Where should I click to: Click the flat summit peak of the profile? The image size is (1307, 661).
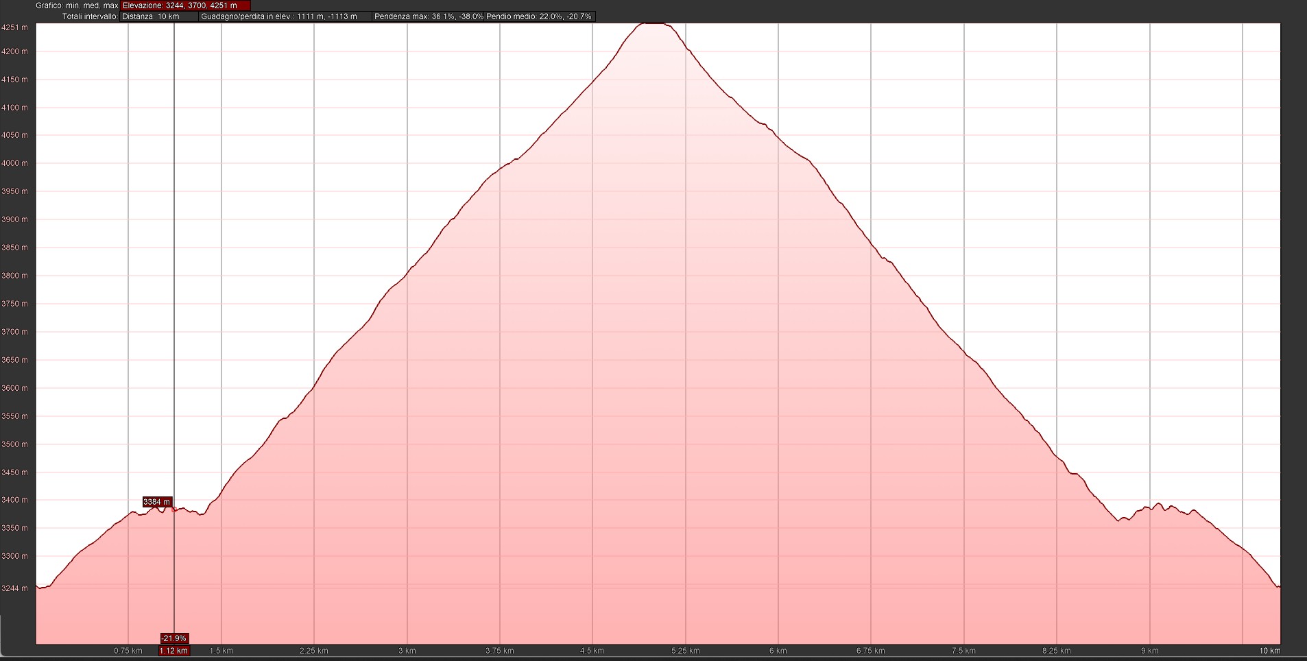point(653,24)
